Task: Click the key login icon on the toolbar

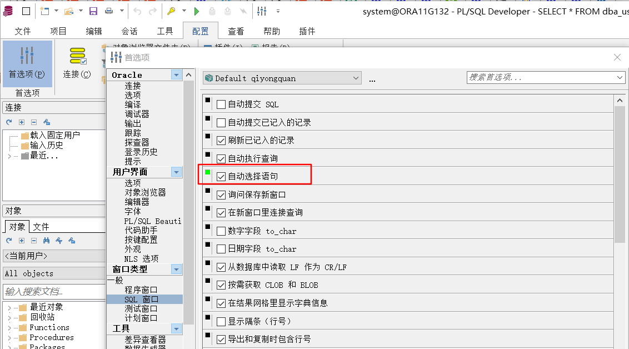Action: [x=171, y=10]
